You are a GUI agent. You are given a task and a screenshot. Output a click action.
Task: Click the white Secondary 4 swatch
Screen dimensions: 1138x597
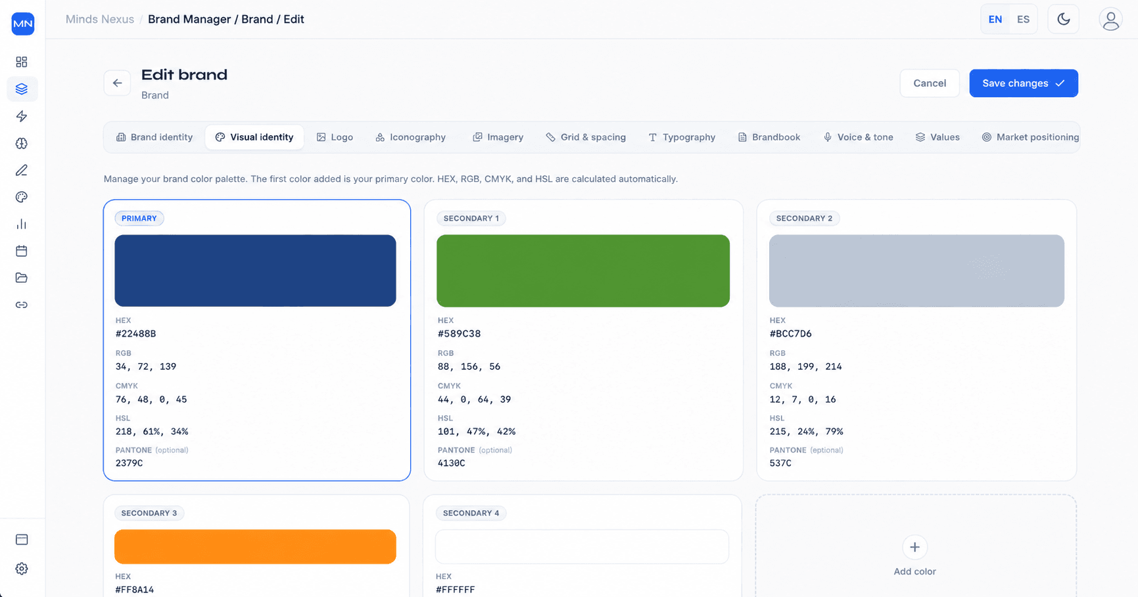[x=582, y=546]
